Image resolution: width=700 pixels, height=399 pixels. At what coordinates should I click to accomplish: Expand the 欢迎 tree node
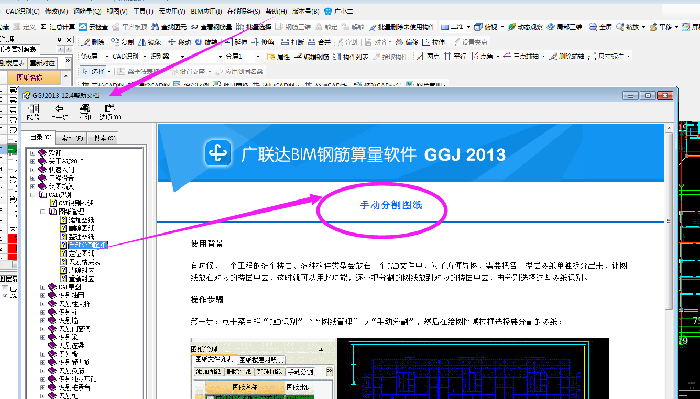(x=33, y=153)
